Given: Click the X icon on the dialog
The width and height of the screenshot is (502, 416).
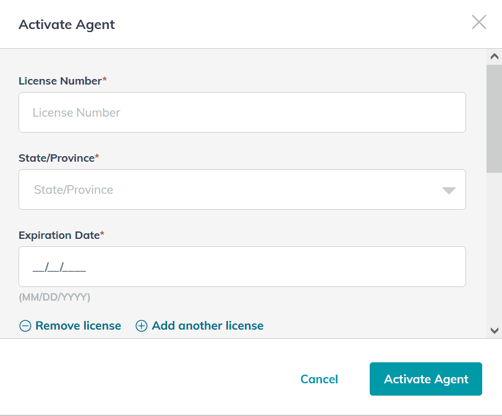Looking at the screenshot, I should pyautogui.click(x=479, y=22).
